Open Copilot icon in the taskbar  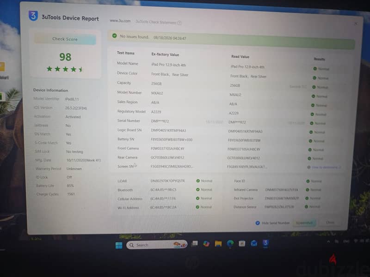coord(206,244)
